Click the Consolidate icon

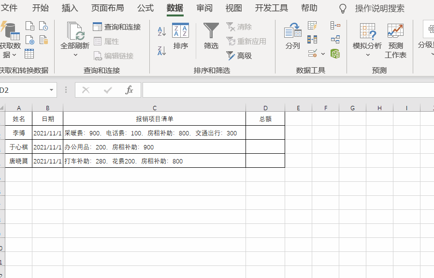(x=335, y=26)
